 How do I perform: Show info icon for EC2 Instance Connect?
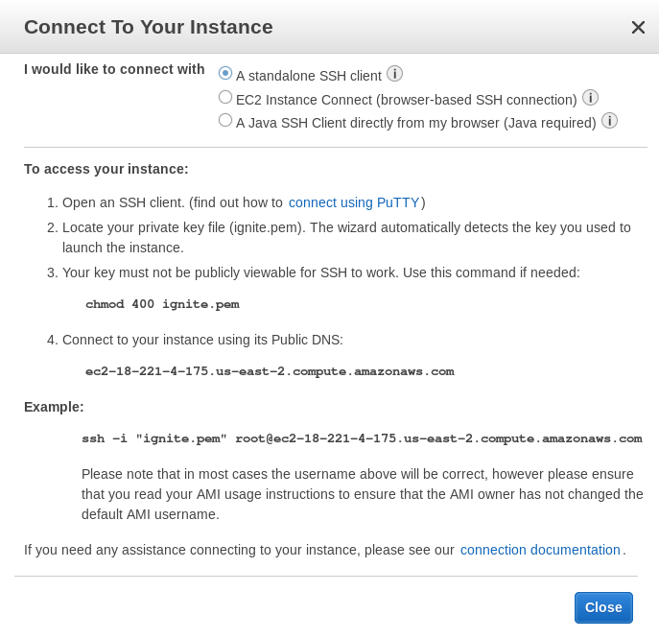tap(590, 98)
